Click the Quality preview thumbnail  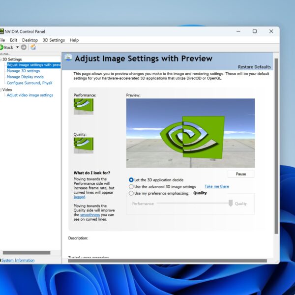click(84, 146)
